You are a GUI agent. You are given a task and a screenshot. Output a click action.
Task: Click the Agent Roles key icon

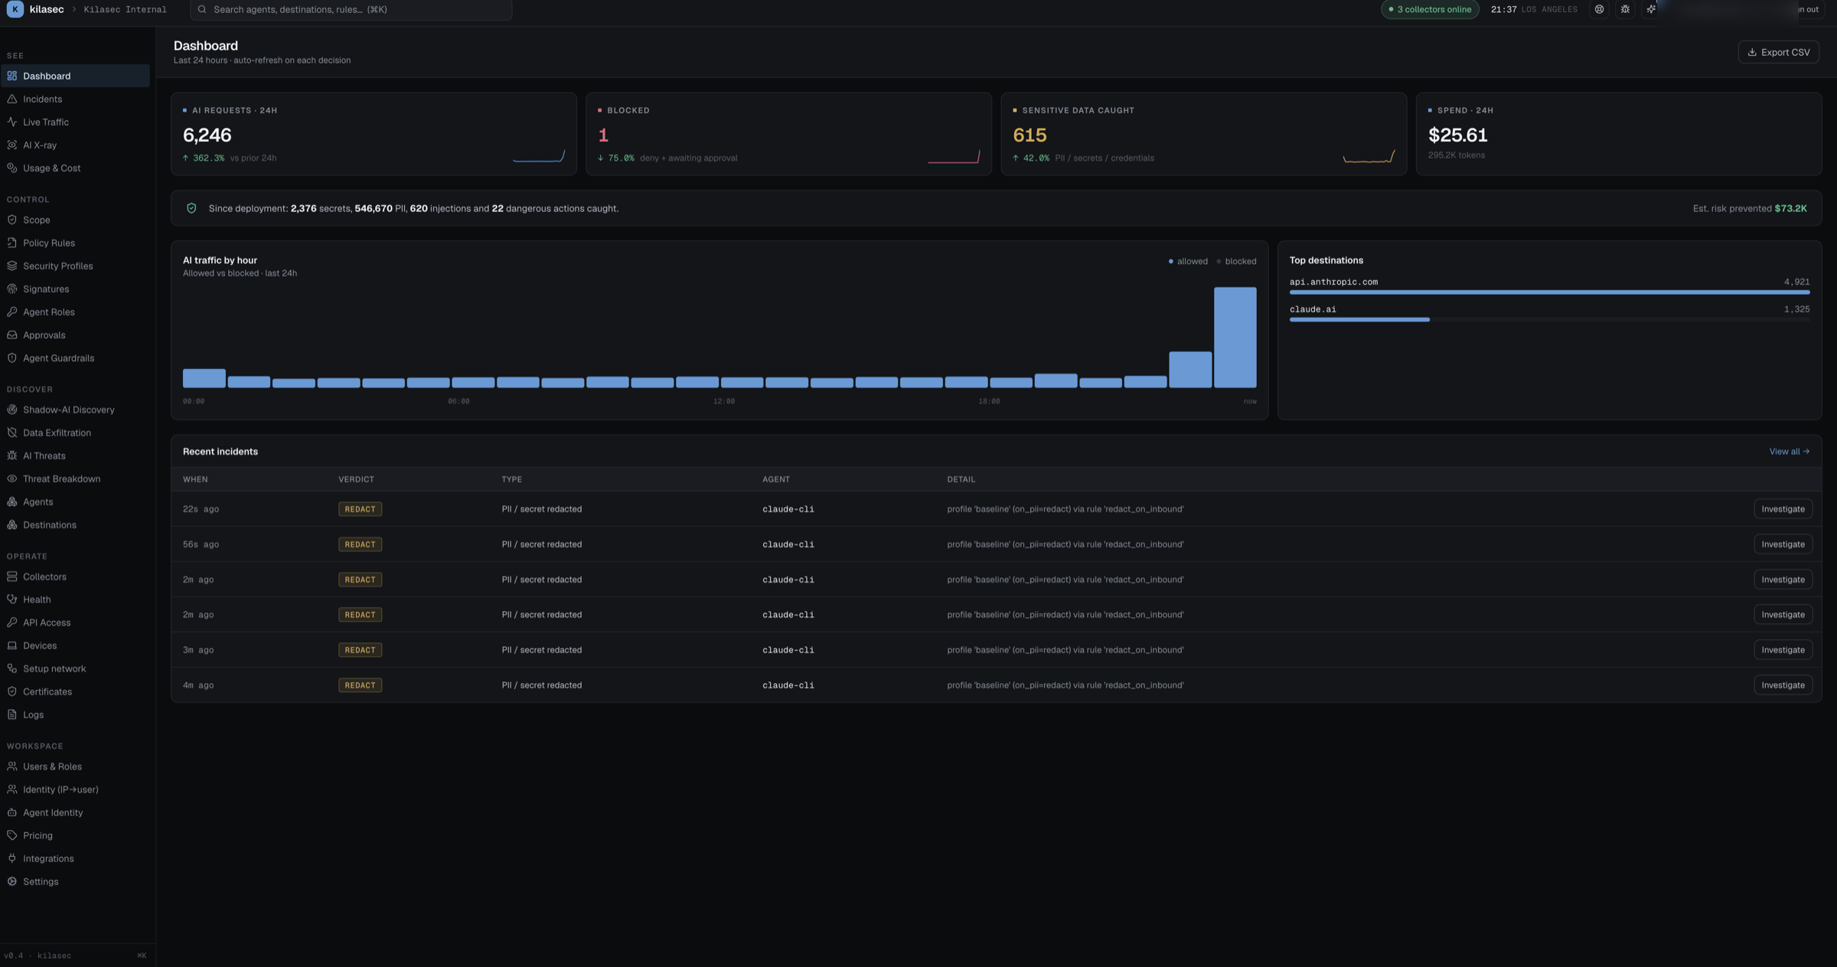(x=12, y=312)
